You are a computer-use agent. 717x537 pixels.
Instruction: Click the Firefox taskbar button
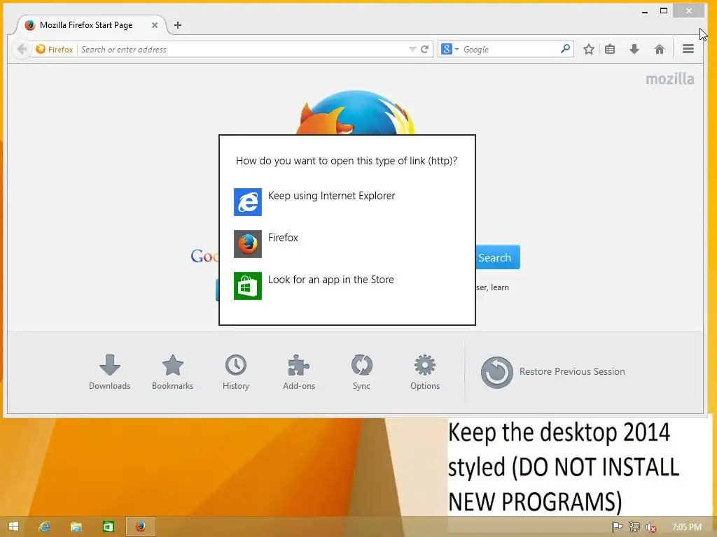click(140, 527)
